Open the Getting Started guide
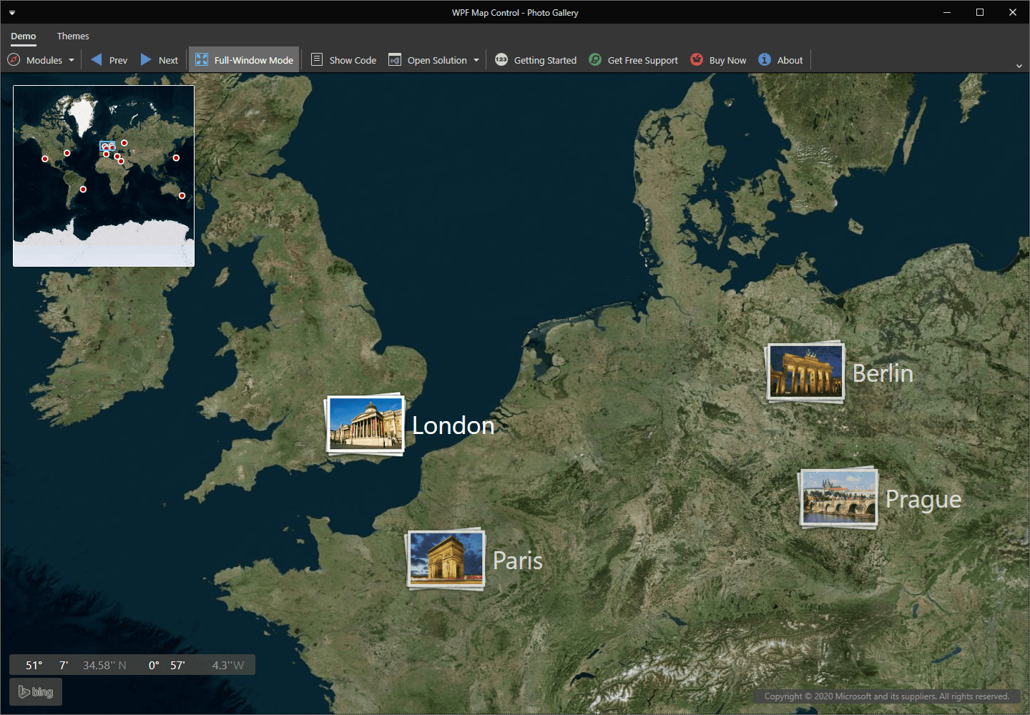The width and height of the screenshot is (1030, 715). coord(536,60)
